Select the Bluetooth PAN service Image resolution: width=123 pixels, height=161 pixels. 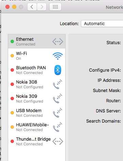click(x=37, y=70)
